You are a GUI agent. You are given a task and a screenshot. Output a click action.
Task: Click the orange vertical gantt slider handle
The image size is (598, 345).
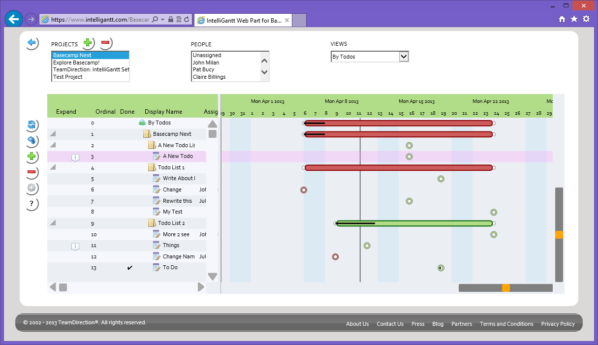(559, 235)
